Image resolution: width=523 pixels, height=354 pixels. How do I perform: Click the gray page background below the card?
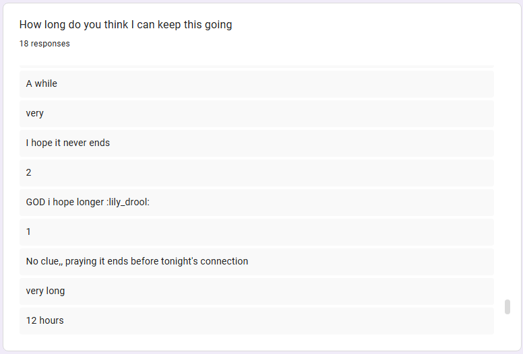(261, 352)
